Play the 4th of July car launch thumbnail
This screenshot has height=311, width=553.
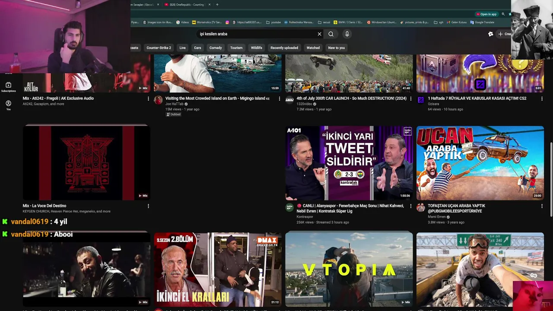coord(349,73)
